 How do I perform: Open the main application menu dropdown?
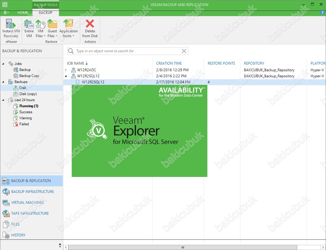click(x=6, y=13)
